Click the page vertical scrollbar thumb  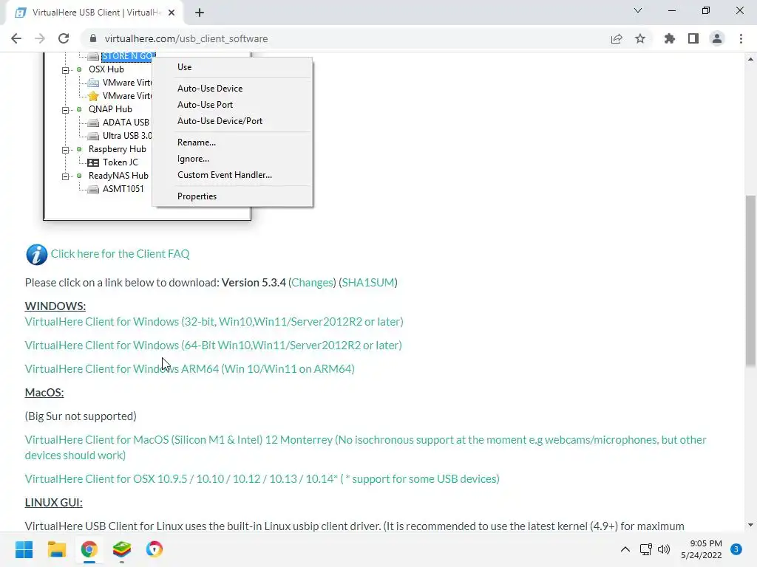point(750,281)
